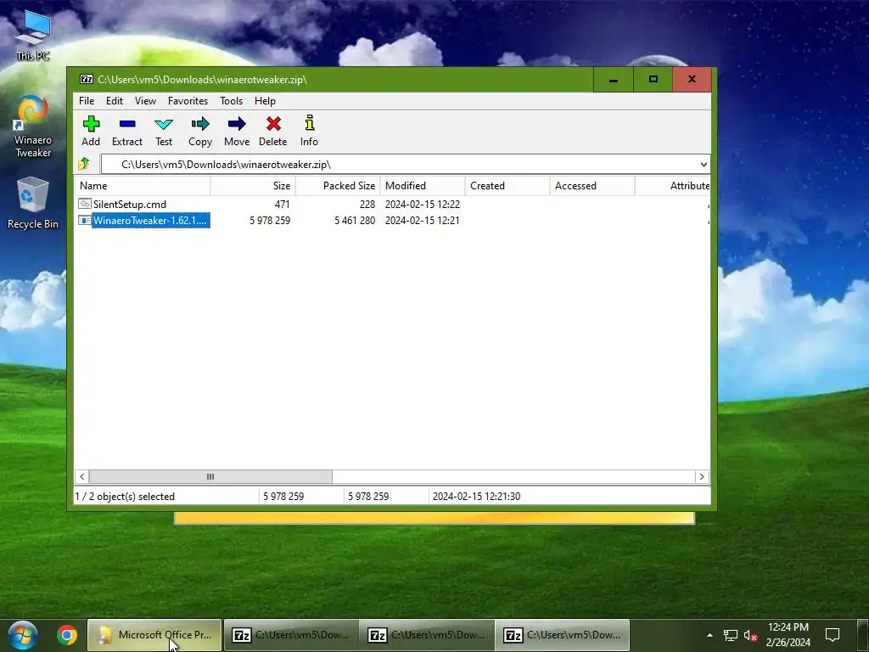This screenshot has width=869, height=652.
Task: Click modified date 2024-02-15 12:22
Action: tap(423, 205)
